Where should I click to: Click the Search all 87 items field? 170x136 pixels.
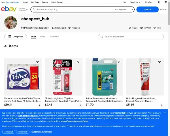pyautogui.click(x=131, y=37)
